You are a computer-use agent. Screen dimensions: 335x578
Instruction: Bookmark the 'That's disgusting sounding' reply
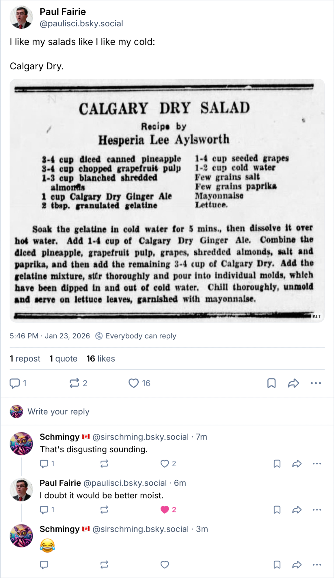tap(277, 464)
